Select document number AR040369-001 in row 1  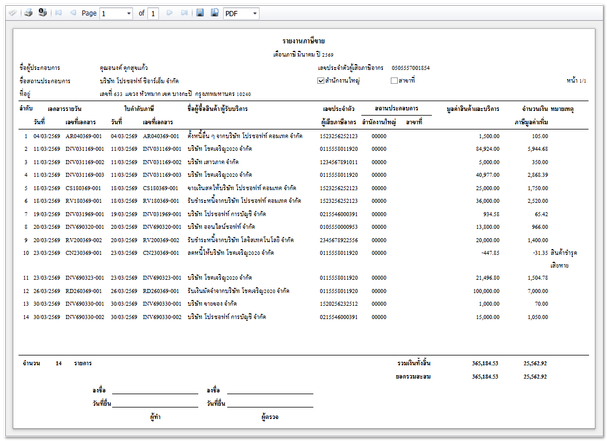tap(84, 136)
